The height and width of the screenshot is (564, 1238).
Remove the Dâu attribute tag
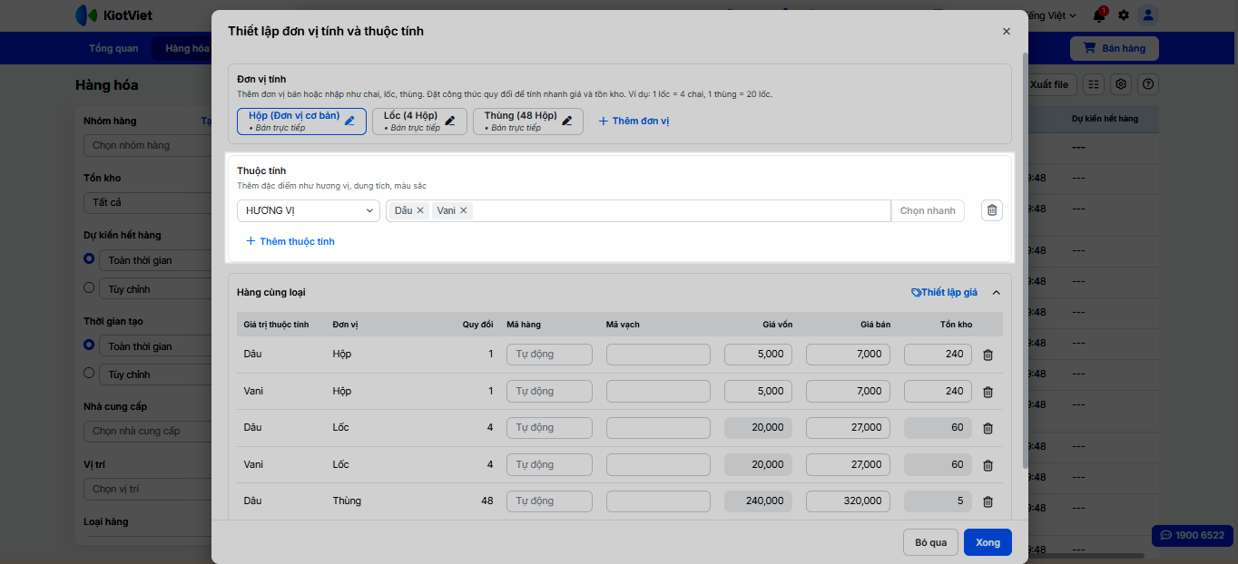(x=420, y=210)
